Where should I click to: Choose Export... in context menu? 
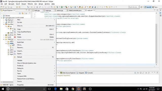click(x=35, y=54)
